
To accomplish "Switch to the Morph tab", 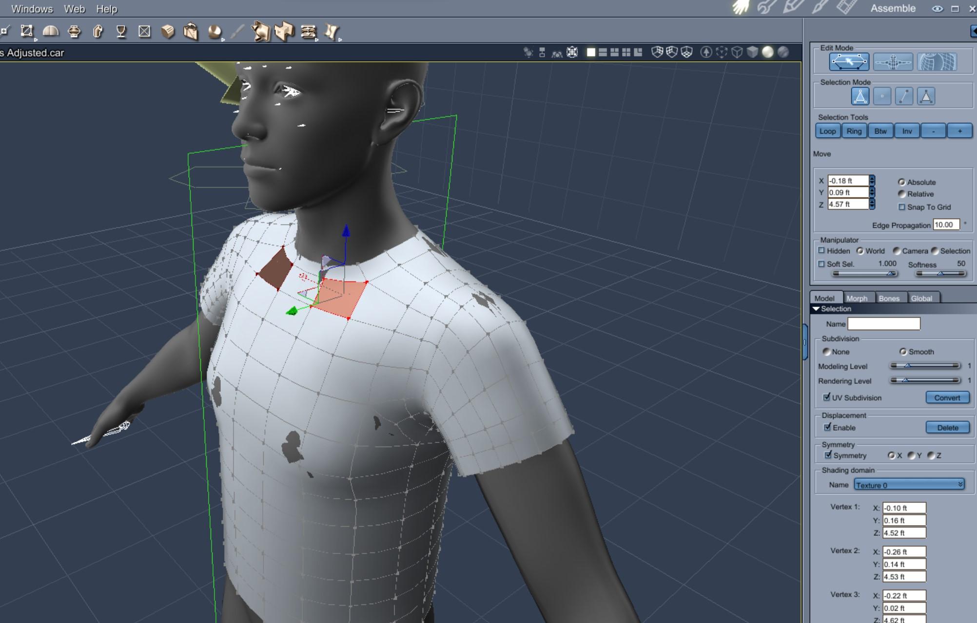I will (857, 298).
